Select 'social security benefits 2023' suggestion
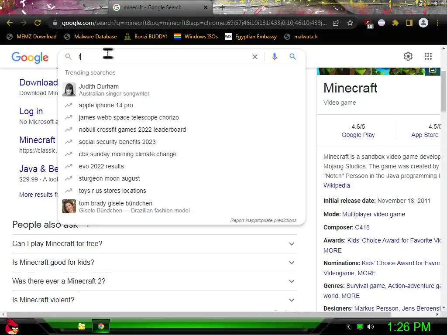This screenshot has height=335, width=447. [x=182, y=142]
